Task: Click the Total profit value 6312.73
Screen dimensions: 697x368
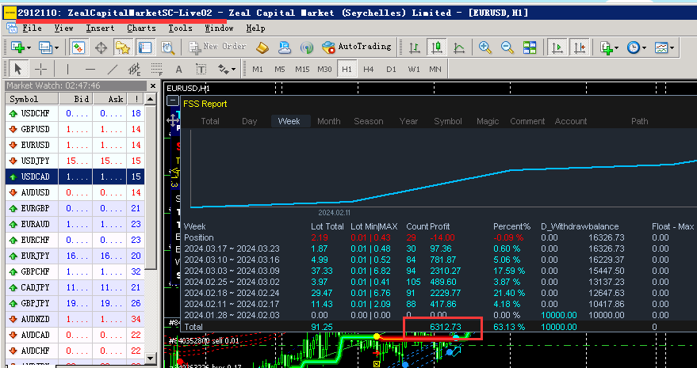Action: [446, 327]
